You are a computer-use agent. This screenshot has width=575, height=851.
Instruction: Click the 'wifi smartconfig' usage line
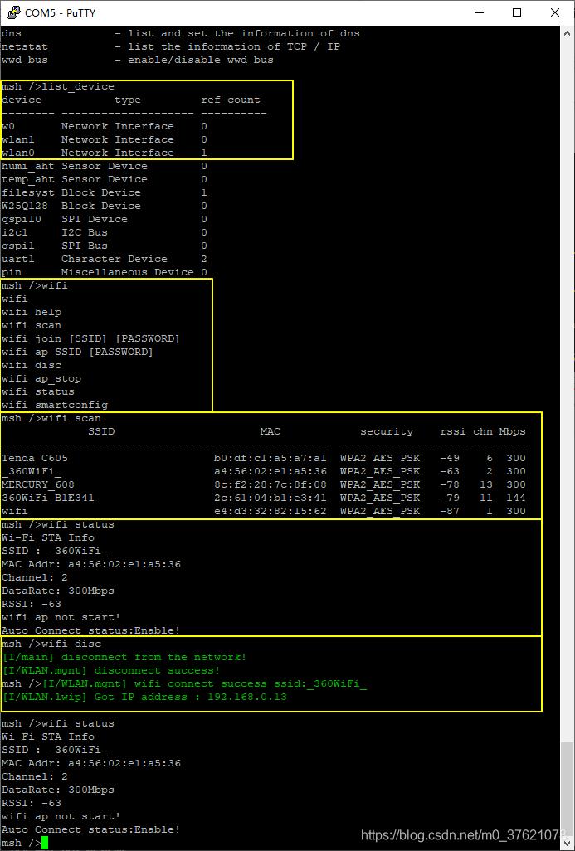click(x=55, y=405)
